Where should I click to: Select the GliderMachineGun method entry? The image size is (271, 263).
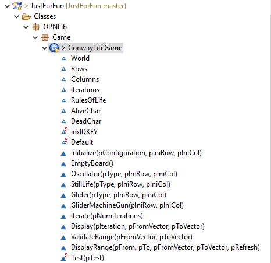(127, 205)
